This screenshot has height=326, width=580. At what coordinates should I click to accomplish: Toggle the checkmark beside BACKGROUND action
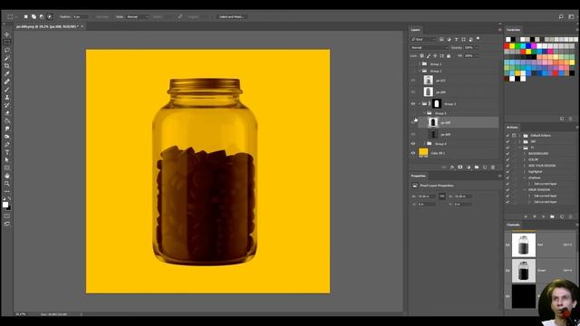507,153
